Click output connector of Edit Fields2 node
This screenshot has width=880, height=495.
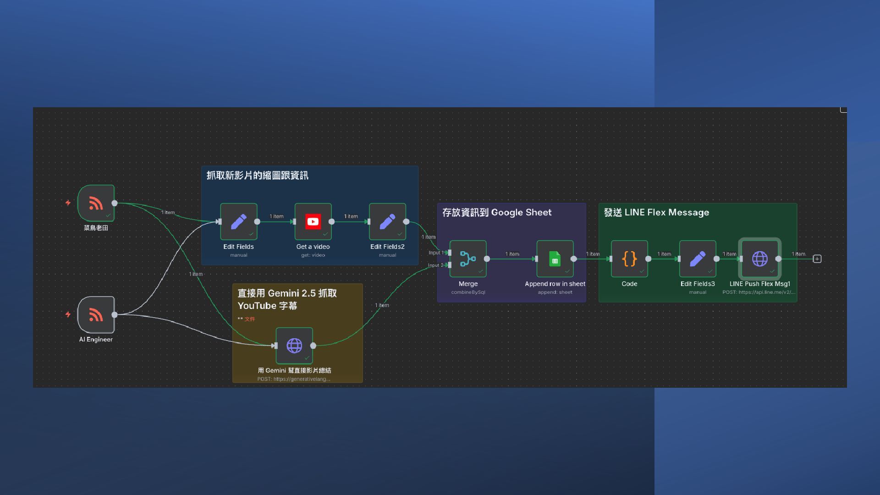(406, 221)
